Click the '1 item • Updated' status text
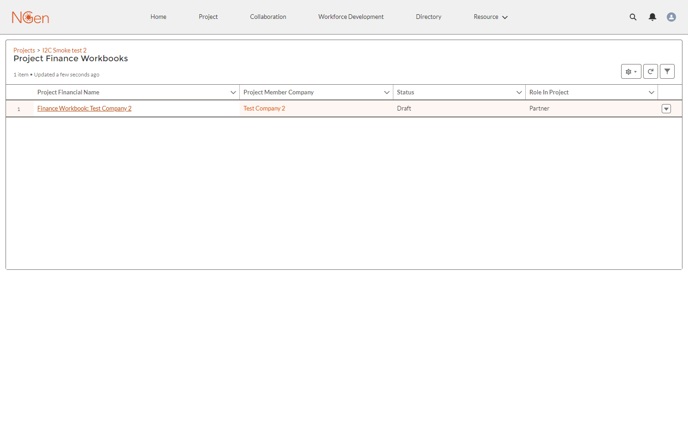688x431 pixels. [56, 75]
